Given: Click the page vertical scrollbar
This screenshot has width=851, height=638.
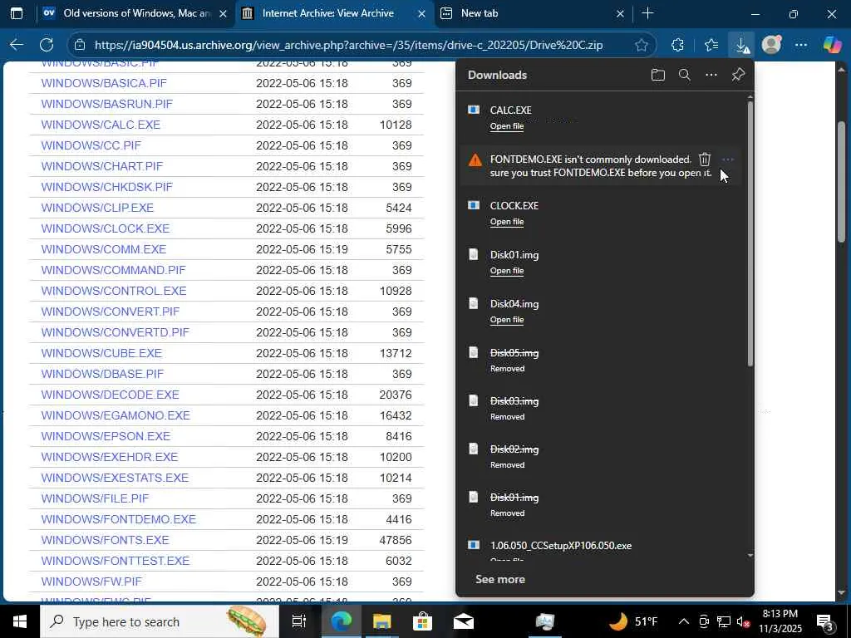Looking at the screenshot, I should click(841, 182).
